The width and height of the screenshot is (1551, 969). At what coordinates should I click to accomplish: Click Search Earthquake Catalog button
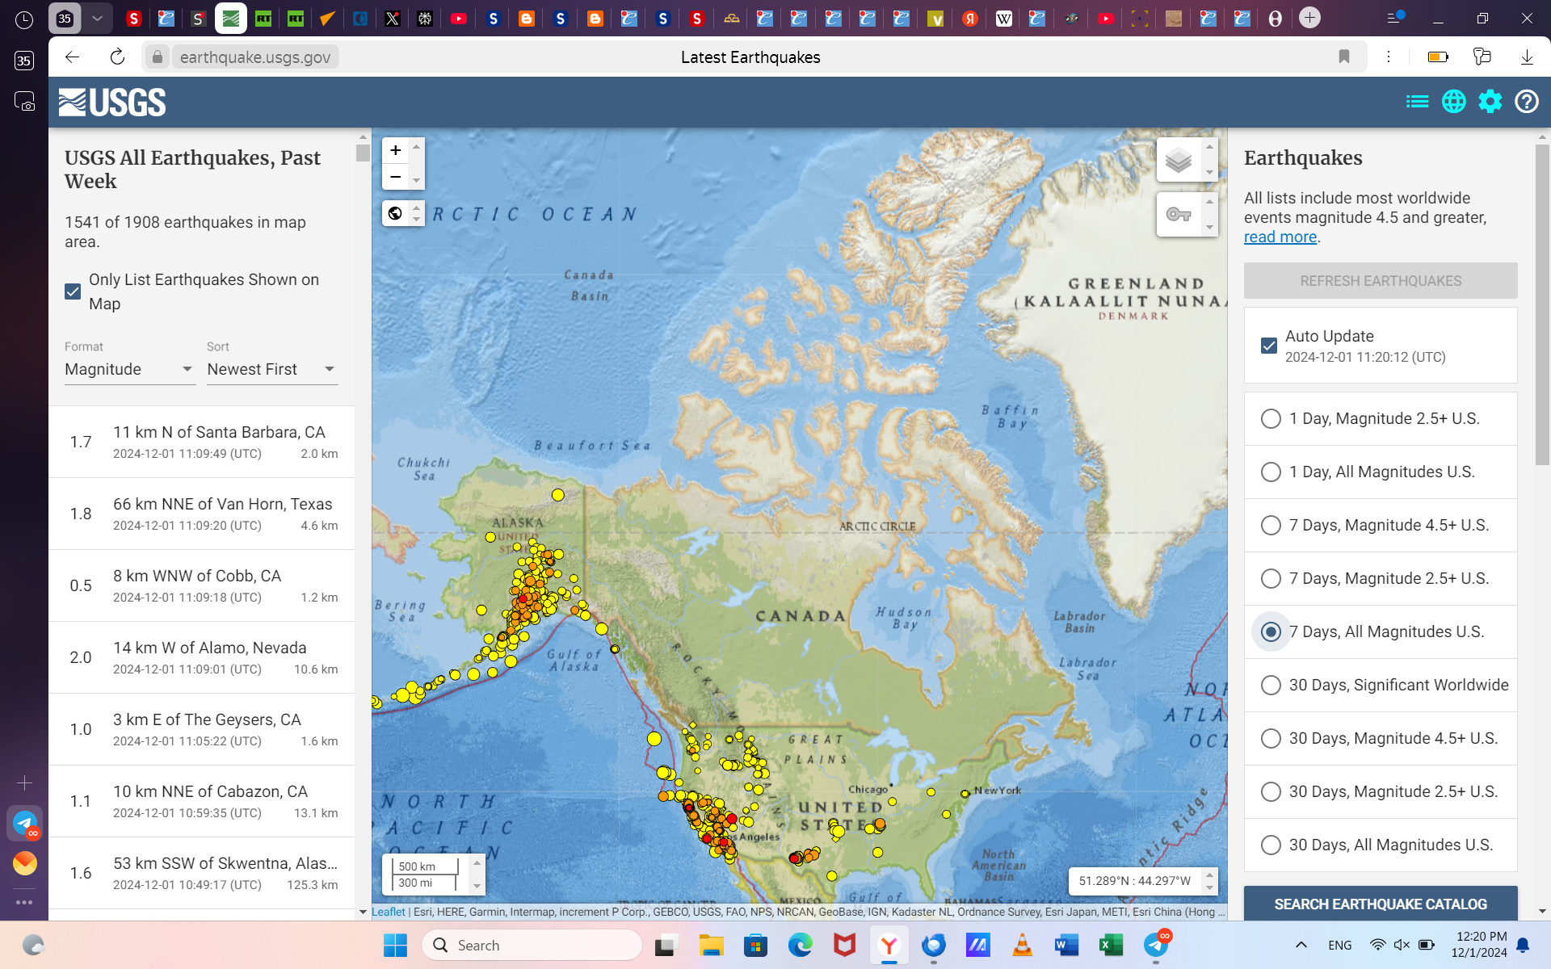click(1380, 904)
